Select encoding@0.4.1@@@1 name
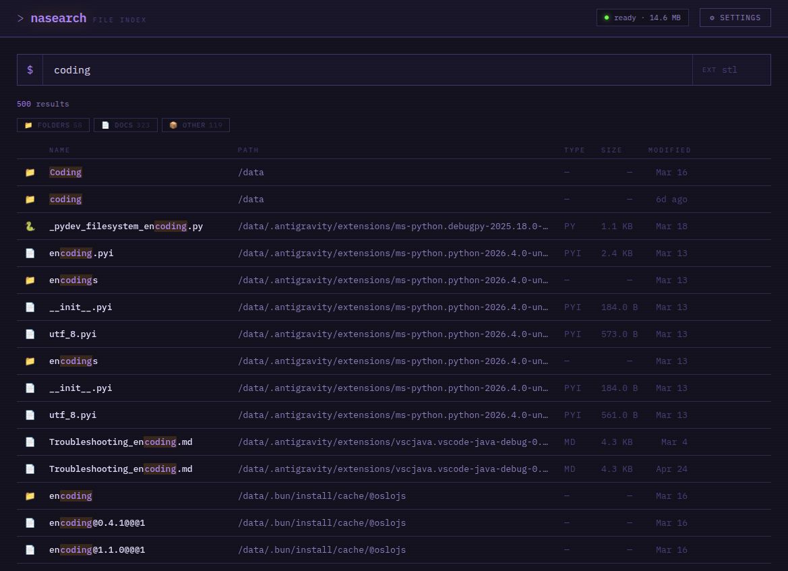 tap(97, 522)
